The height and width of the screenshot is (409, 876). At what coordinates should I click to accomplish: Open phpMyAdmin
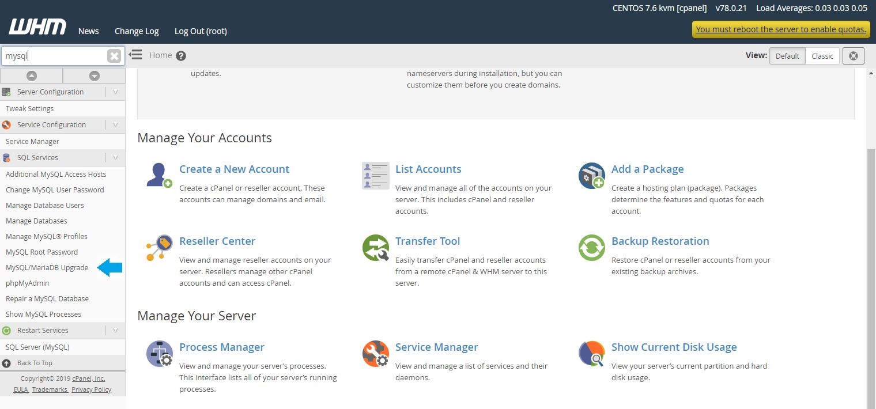(27, 283)
